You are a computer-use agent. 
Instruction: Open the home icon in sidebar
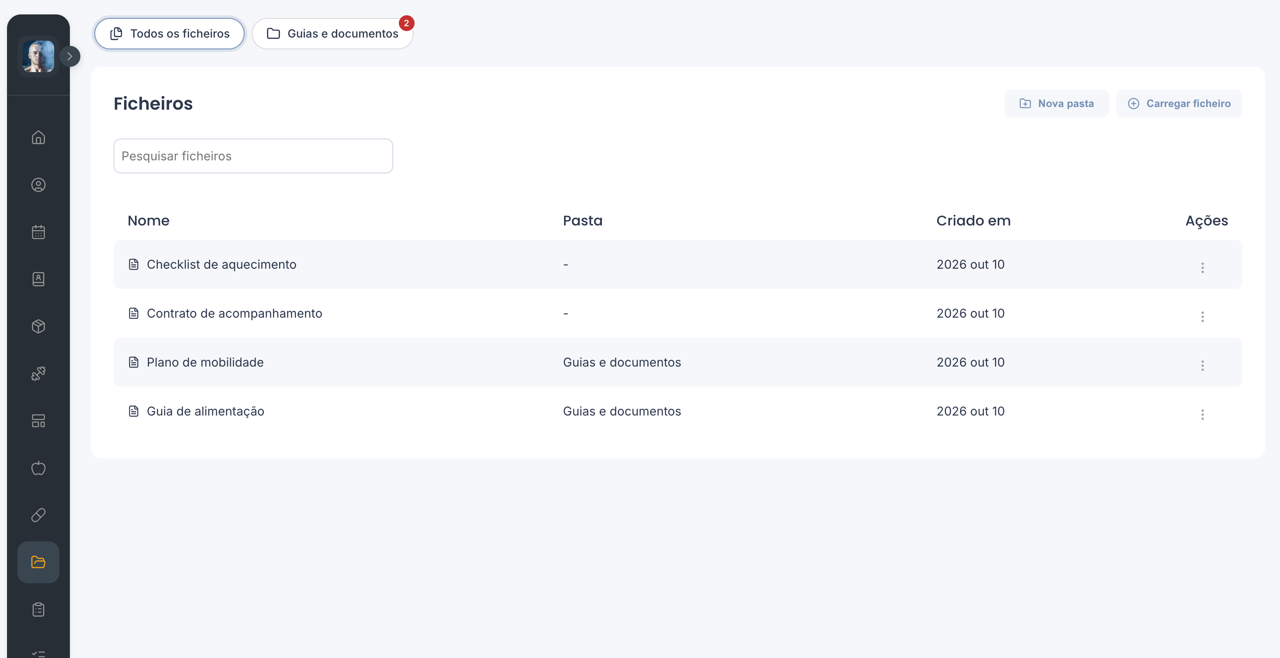click(38, 137)
